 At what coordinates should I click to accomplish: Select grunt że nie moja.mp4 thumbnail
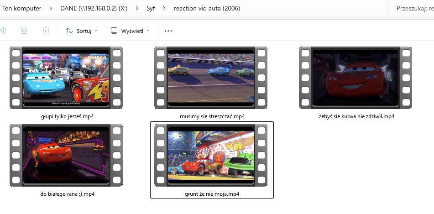(211, 155)
